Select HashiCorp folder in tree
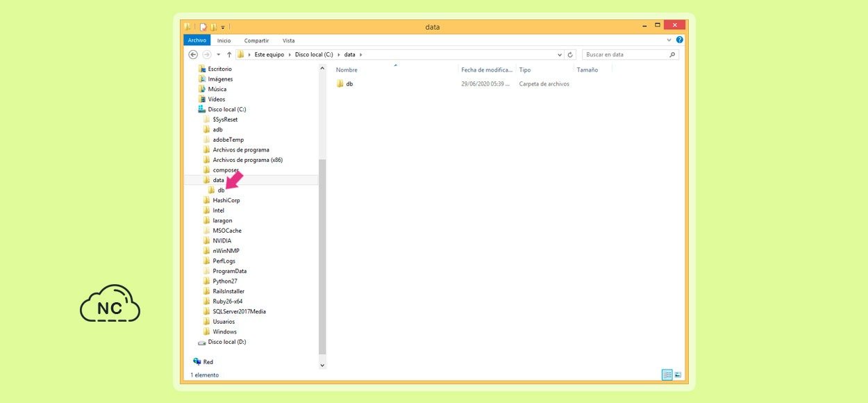This screenshot has height=403, width=868. 226,200
